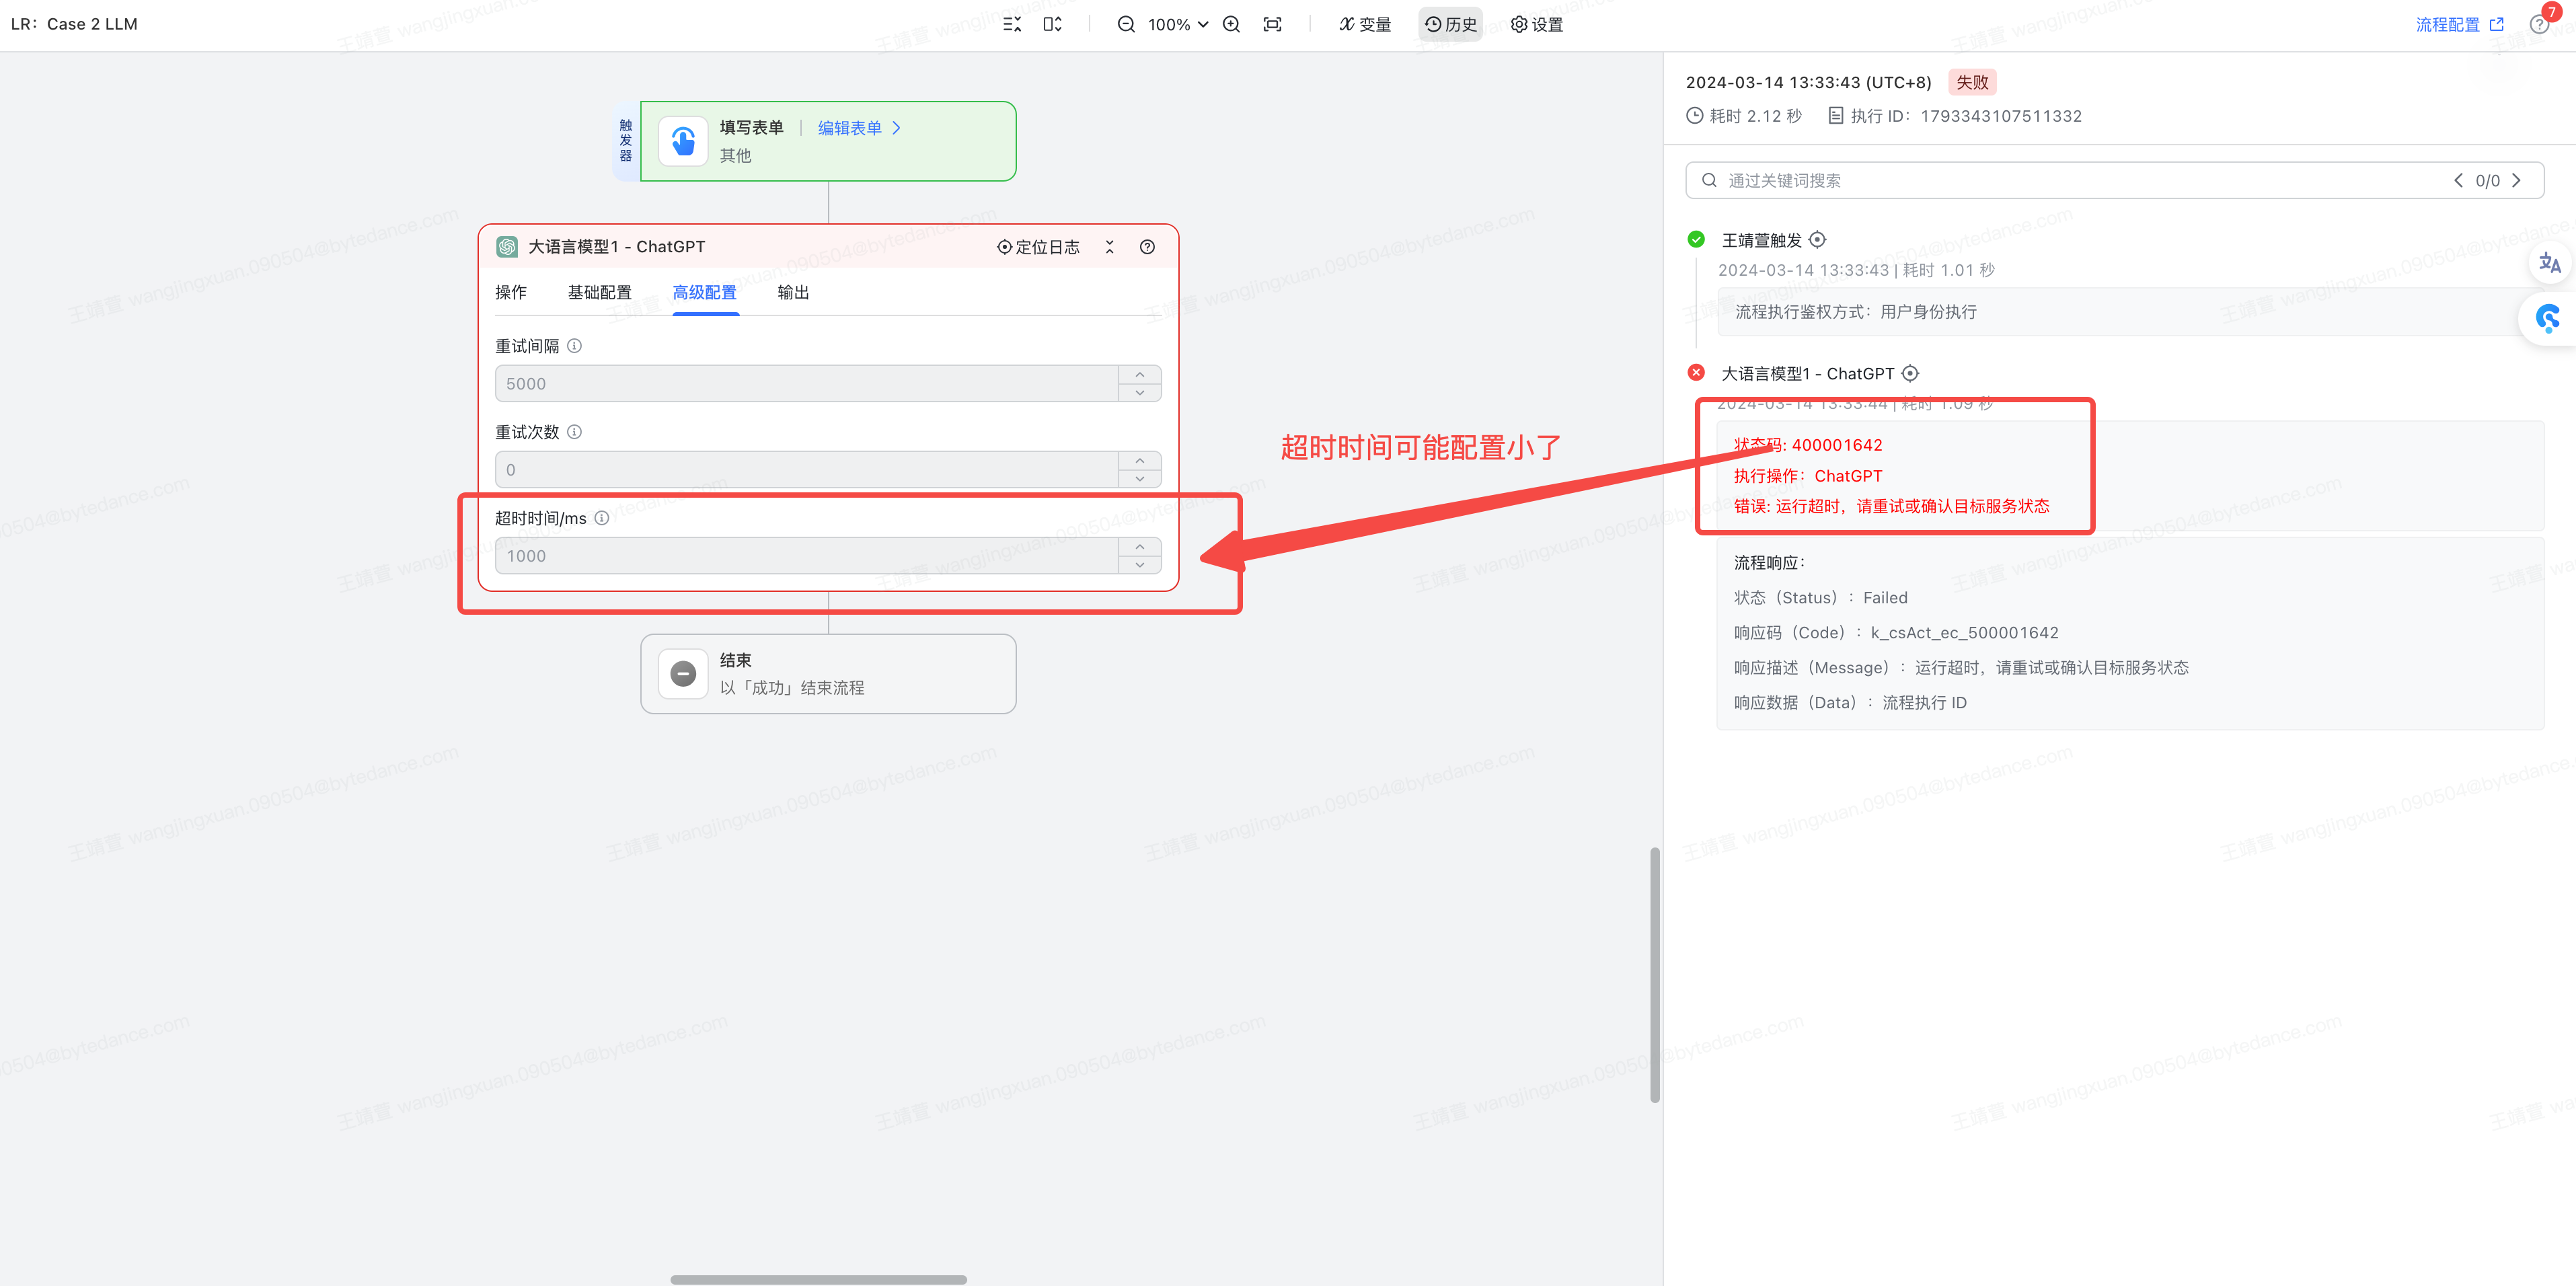Decrease the 重试间隔 value with down stepper
The height and width of the screenshot is (1286, 2576).
(x=1139, y=393)
